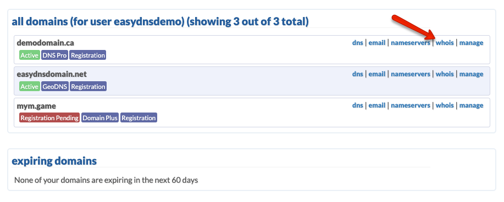Image resolution: width=504 pixels, height=202 pixels.
Task: View nameservers for mym.game
Action: [x=411, y=105]
